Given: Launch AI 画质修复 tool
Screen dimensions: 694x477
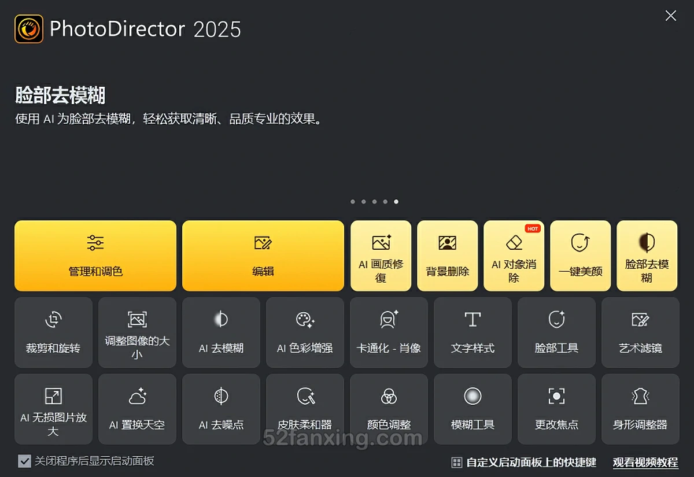Looking at the screenshot, I should [x=381, y=256].
